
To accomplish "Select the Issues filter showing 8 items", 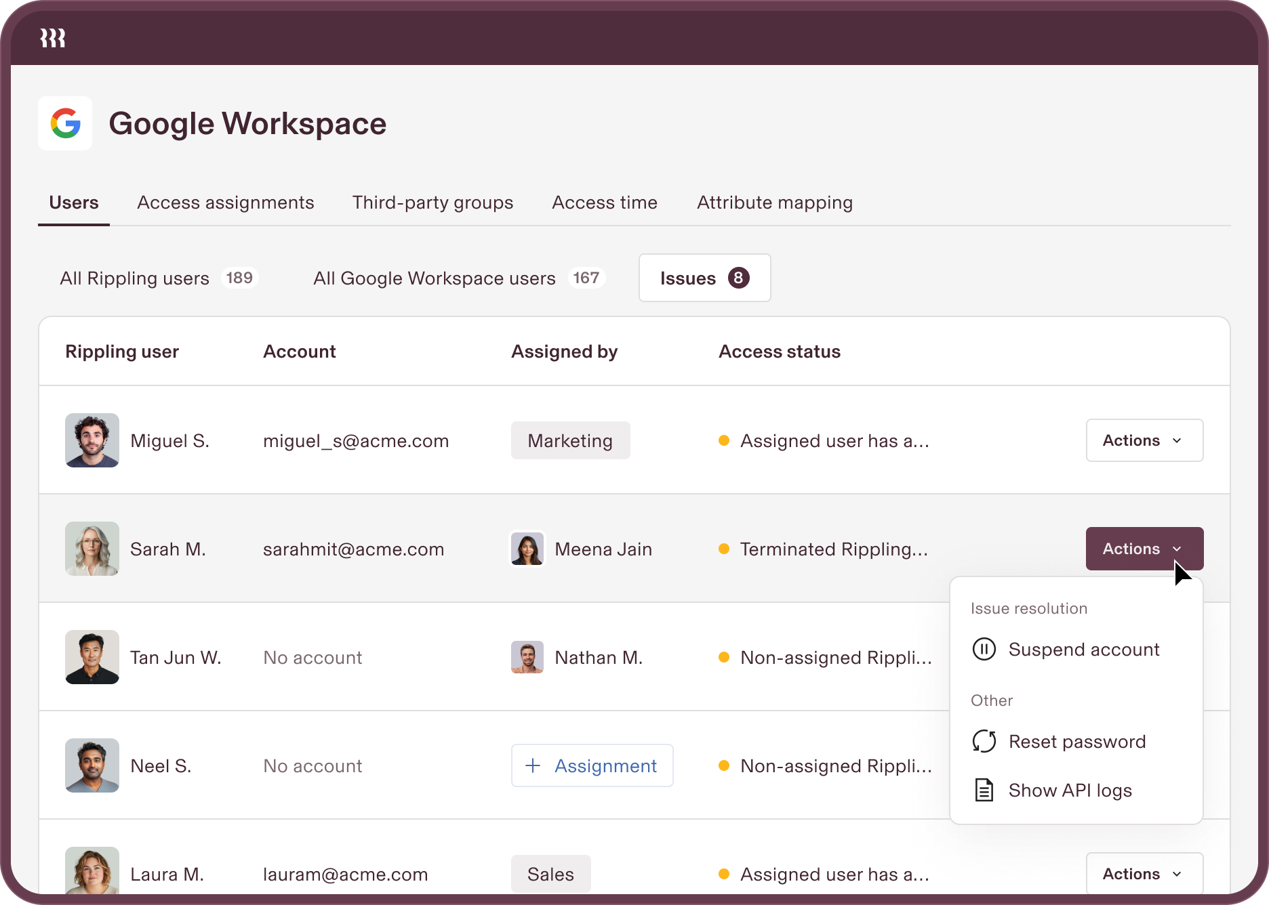I will tap(704, 278).
